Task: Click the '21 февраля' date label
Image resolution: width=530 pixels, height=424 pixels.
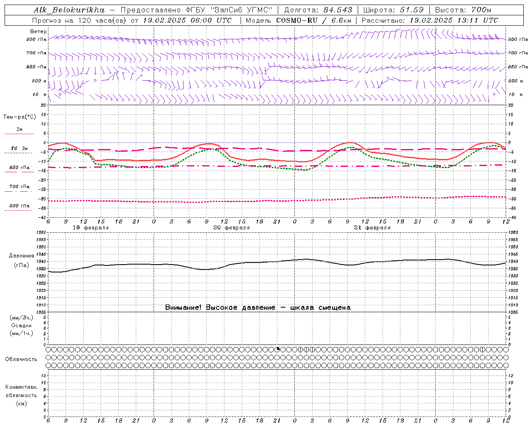Action: (372, 228)
